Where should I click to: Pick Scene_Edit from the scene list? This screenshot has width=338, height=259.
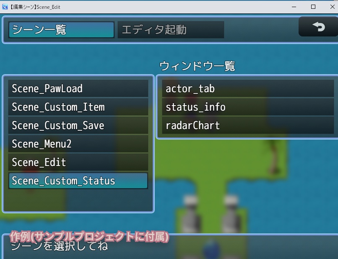78,162
